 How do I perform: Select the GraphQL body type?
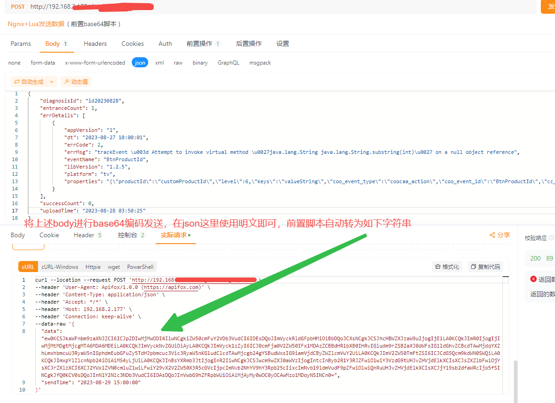tap(228, 63)
